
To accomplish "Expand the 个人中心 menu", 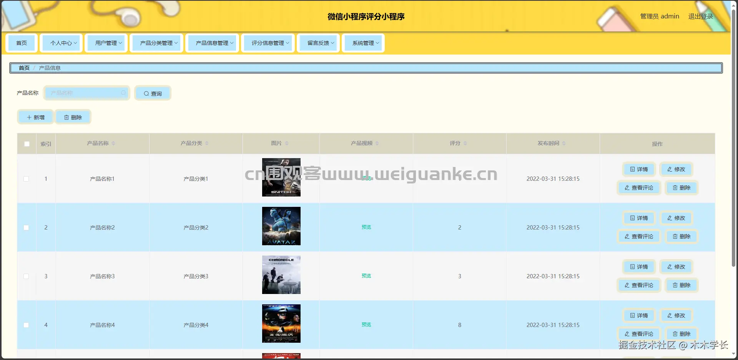I will (x=61, y=43).
